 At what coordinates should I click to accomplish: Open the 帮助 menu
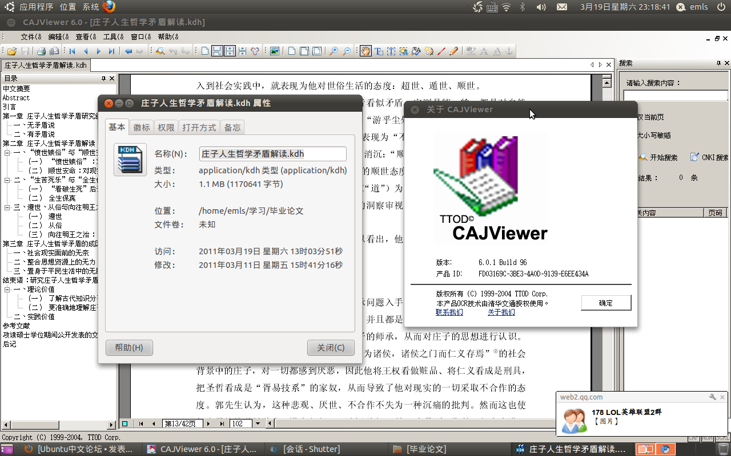pos(168,36)
